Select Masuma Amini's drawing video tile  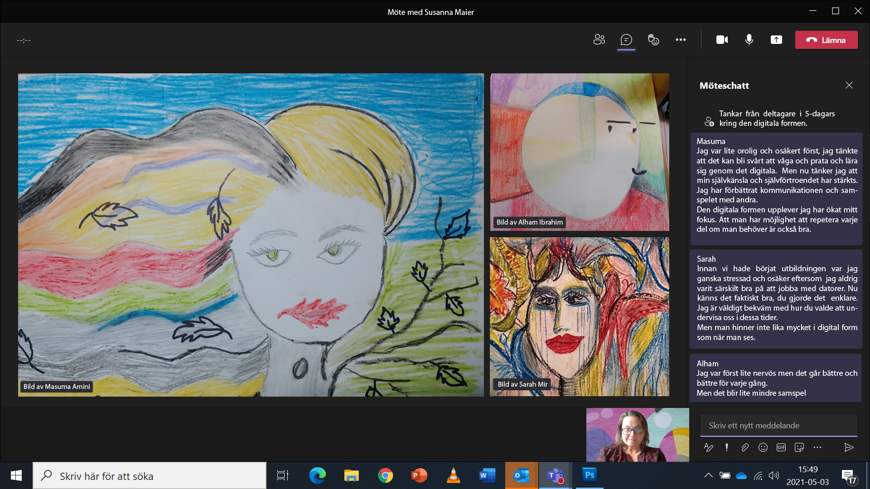point(251,235)
